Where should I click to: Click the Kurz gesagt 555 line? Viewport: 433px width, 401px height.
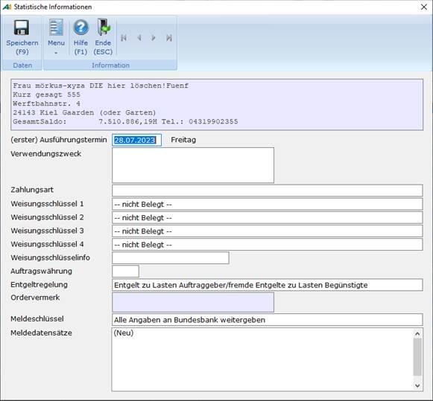coord(46,94)
